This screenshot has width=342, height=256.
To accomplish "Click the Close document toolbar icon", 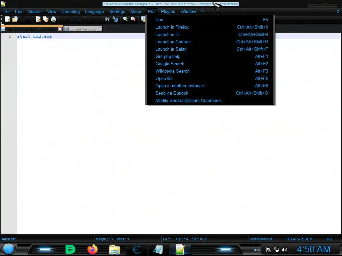I will tap(38, 19).
